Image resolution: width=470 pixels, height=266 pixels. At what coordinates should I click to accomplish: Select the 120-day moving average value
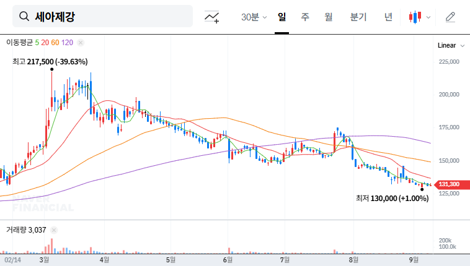point(67,43)
